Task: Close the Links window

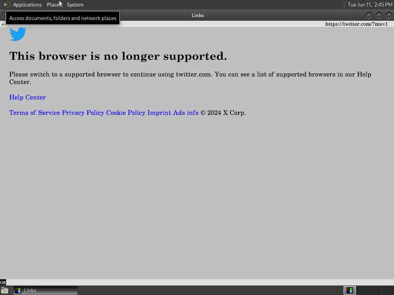Action: 389,15
